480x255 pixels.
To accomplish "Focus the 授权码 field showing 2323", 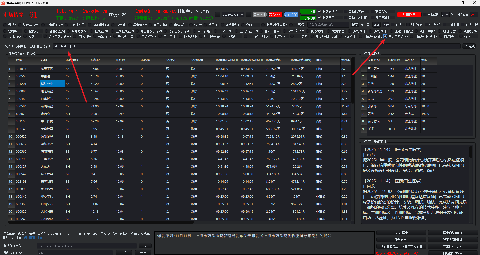I will [x=376, y=25].
